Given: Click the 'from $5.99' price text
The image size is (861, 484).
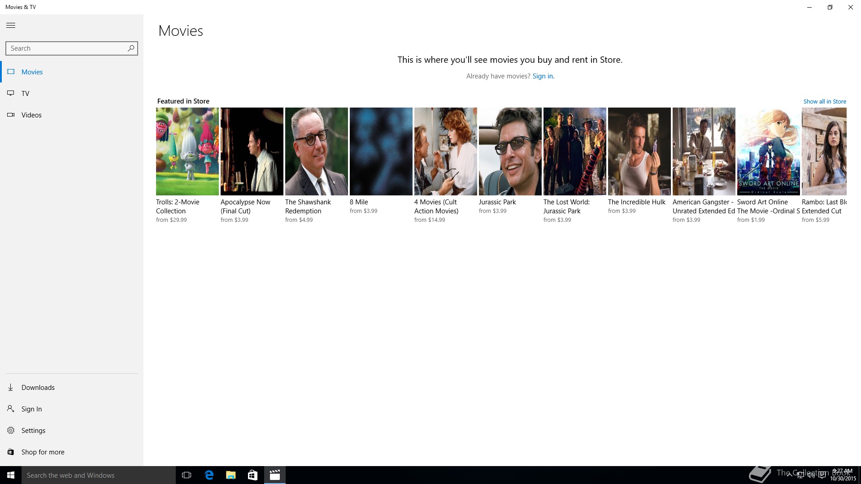Looking at the screenshot, I should (x=816, y=220).
